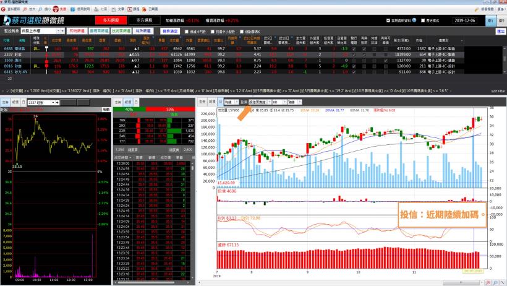Click the pencil icon near 更多 in toolbar
Screen dimensions: 507x286
(477, 9)
